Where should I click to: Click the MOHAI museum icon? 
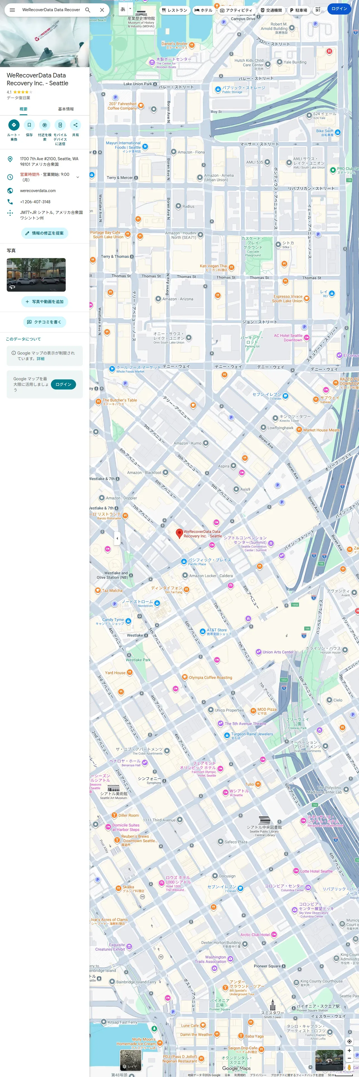pyautogui.click(x=141, y=13)
